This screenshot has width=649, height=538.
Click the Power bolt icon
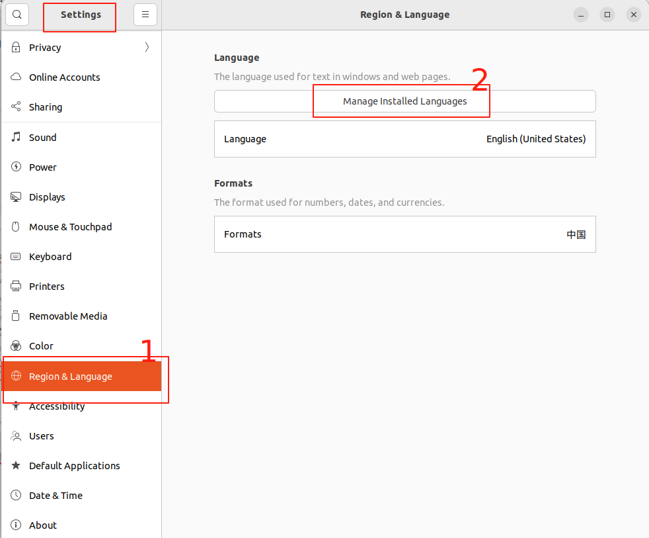click(16, 167)
